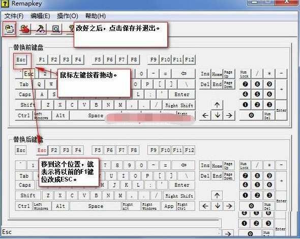Click the Remapkey question mark title icon
Screen dimensions: 300x239
pos(5,4)
